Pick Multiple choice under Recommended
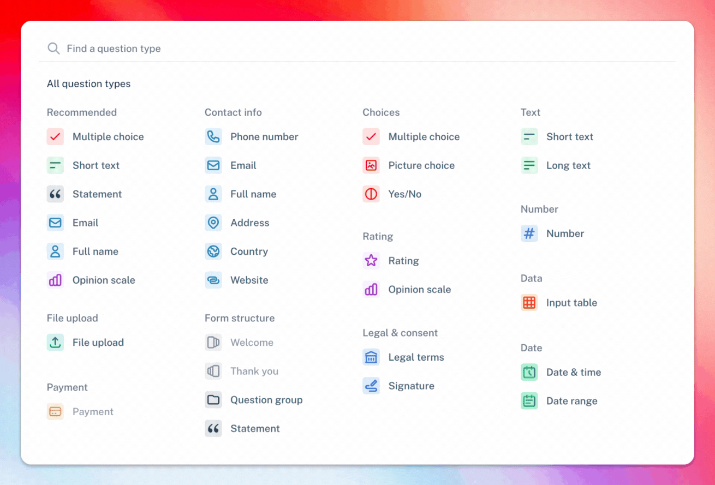 (108, 137)
